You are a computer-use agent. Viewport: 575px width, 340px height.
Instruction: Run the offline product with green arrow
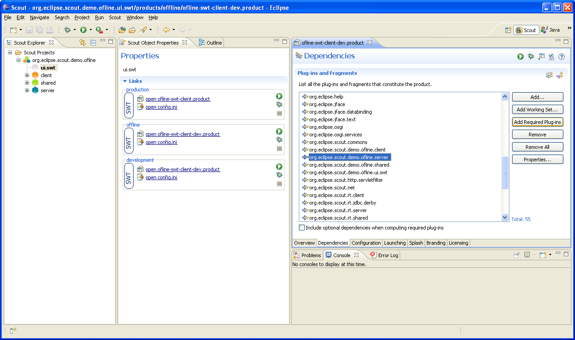(279, 131)
